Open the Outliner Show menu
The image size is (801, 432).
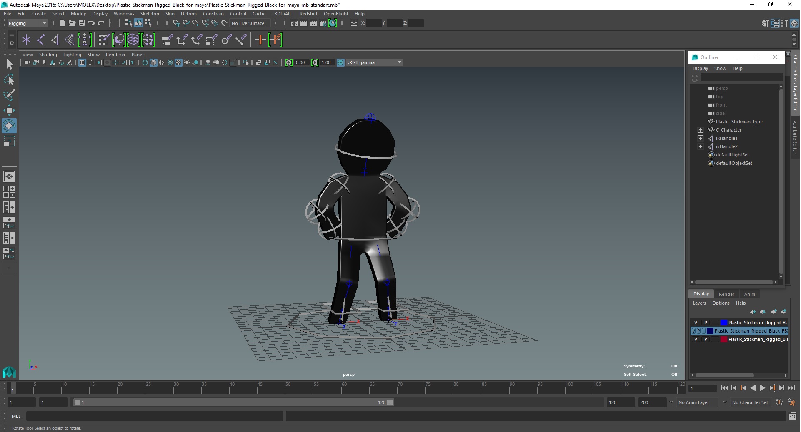click(x=720, y=68)
